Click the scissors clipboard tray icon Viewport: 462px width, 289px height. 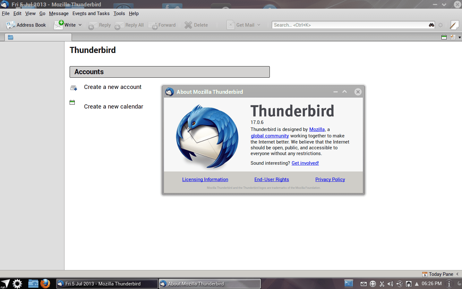382,284
